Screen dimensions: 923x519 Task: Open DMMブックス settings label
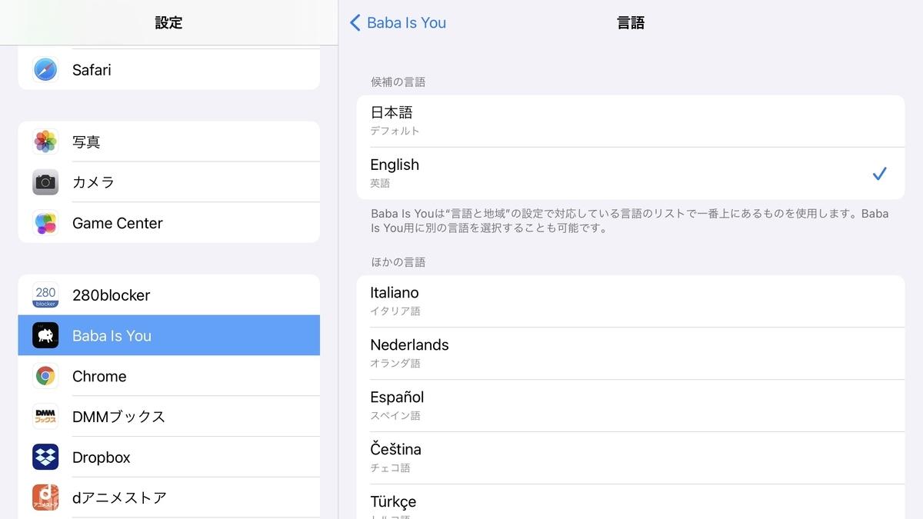coord(118,417)
